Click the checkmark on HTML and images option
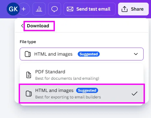 click(x=135, y=94)
